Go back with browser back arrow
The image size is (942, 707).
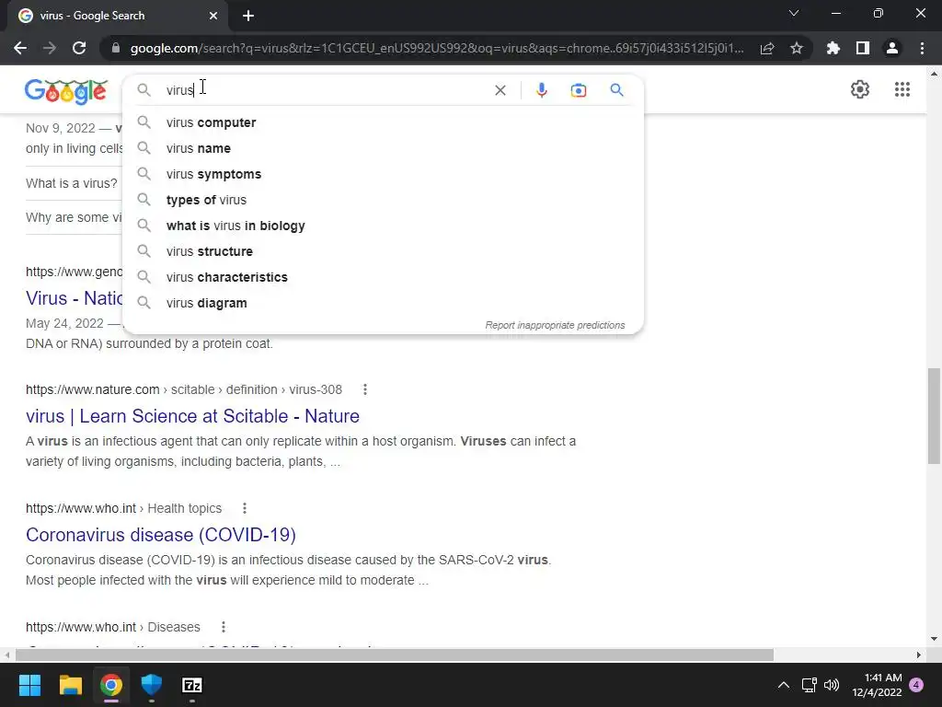click(x=20, y=48)
